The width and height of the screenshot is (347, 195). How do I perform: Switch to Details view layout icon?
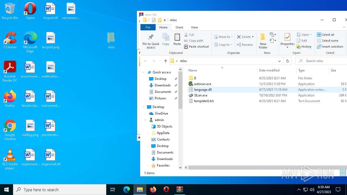coord(343,173)
